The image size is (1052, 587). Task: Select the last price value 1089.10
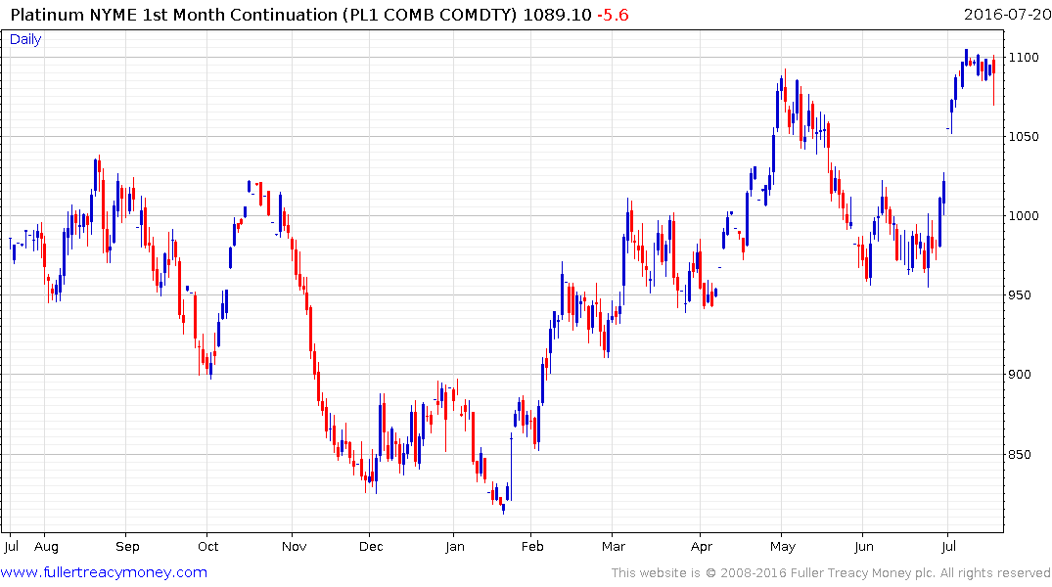pyautogui.click(x=557, y=15)
